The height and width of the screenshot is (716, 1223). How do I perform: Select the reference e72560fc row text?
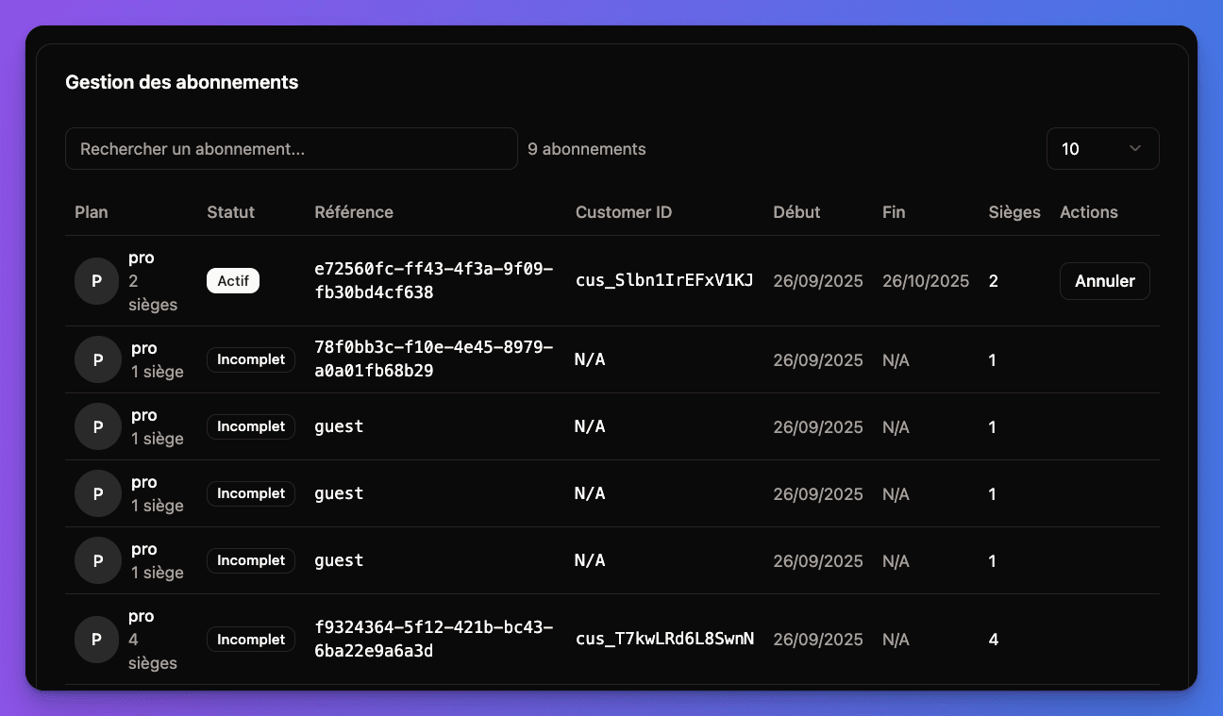point(433,280)
